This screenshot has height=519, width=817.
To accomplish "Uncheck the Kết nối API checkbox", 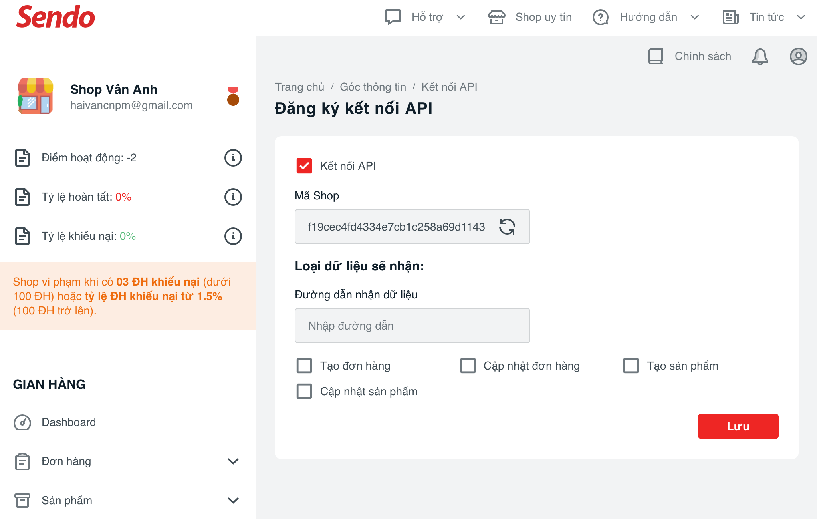I will click(304, 166).
